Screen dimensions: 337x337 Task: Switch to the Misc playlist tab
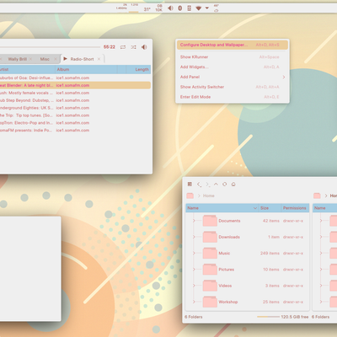click(x=45, y=59)
